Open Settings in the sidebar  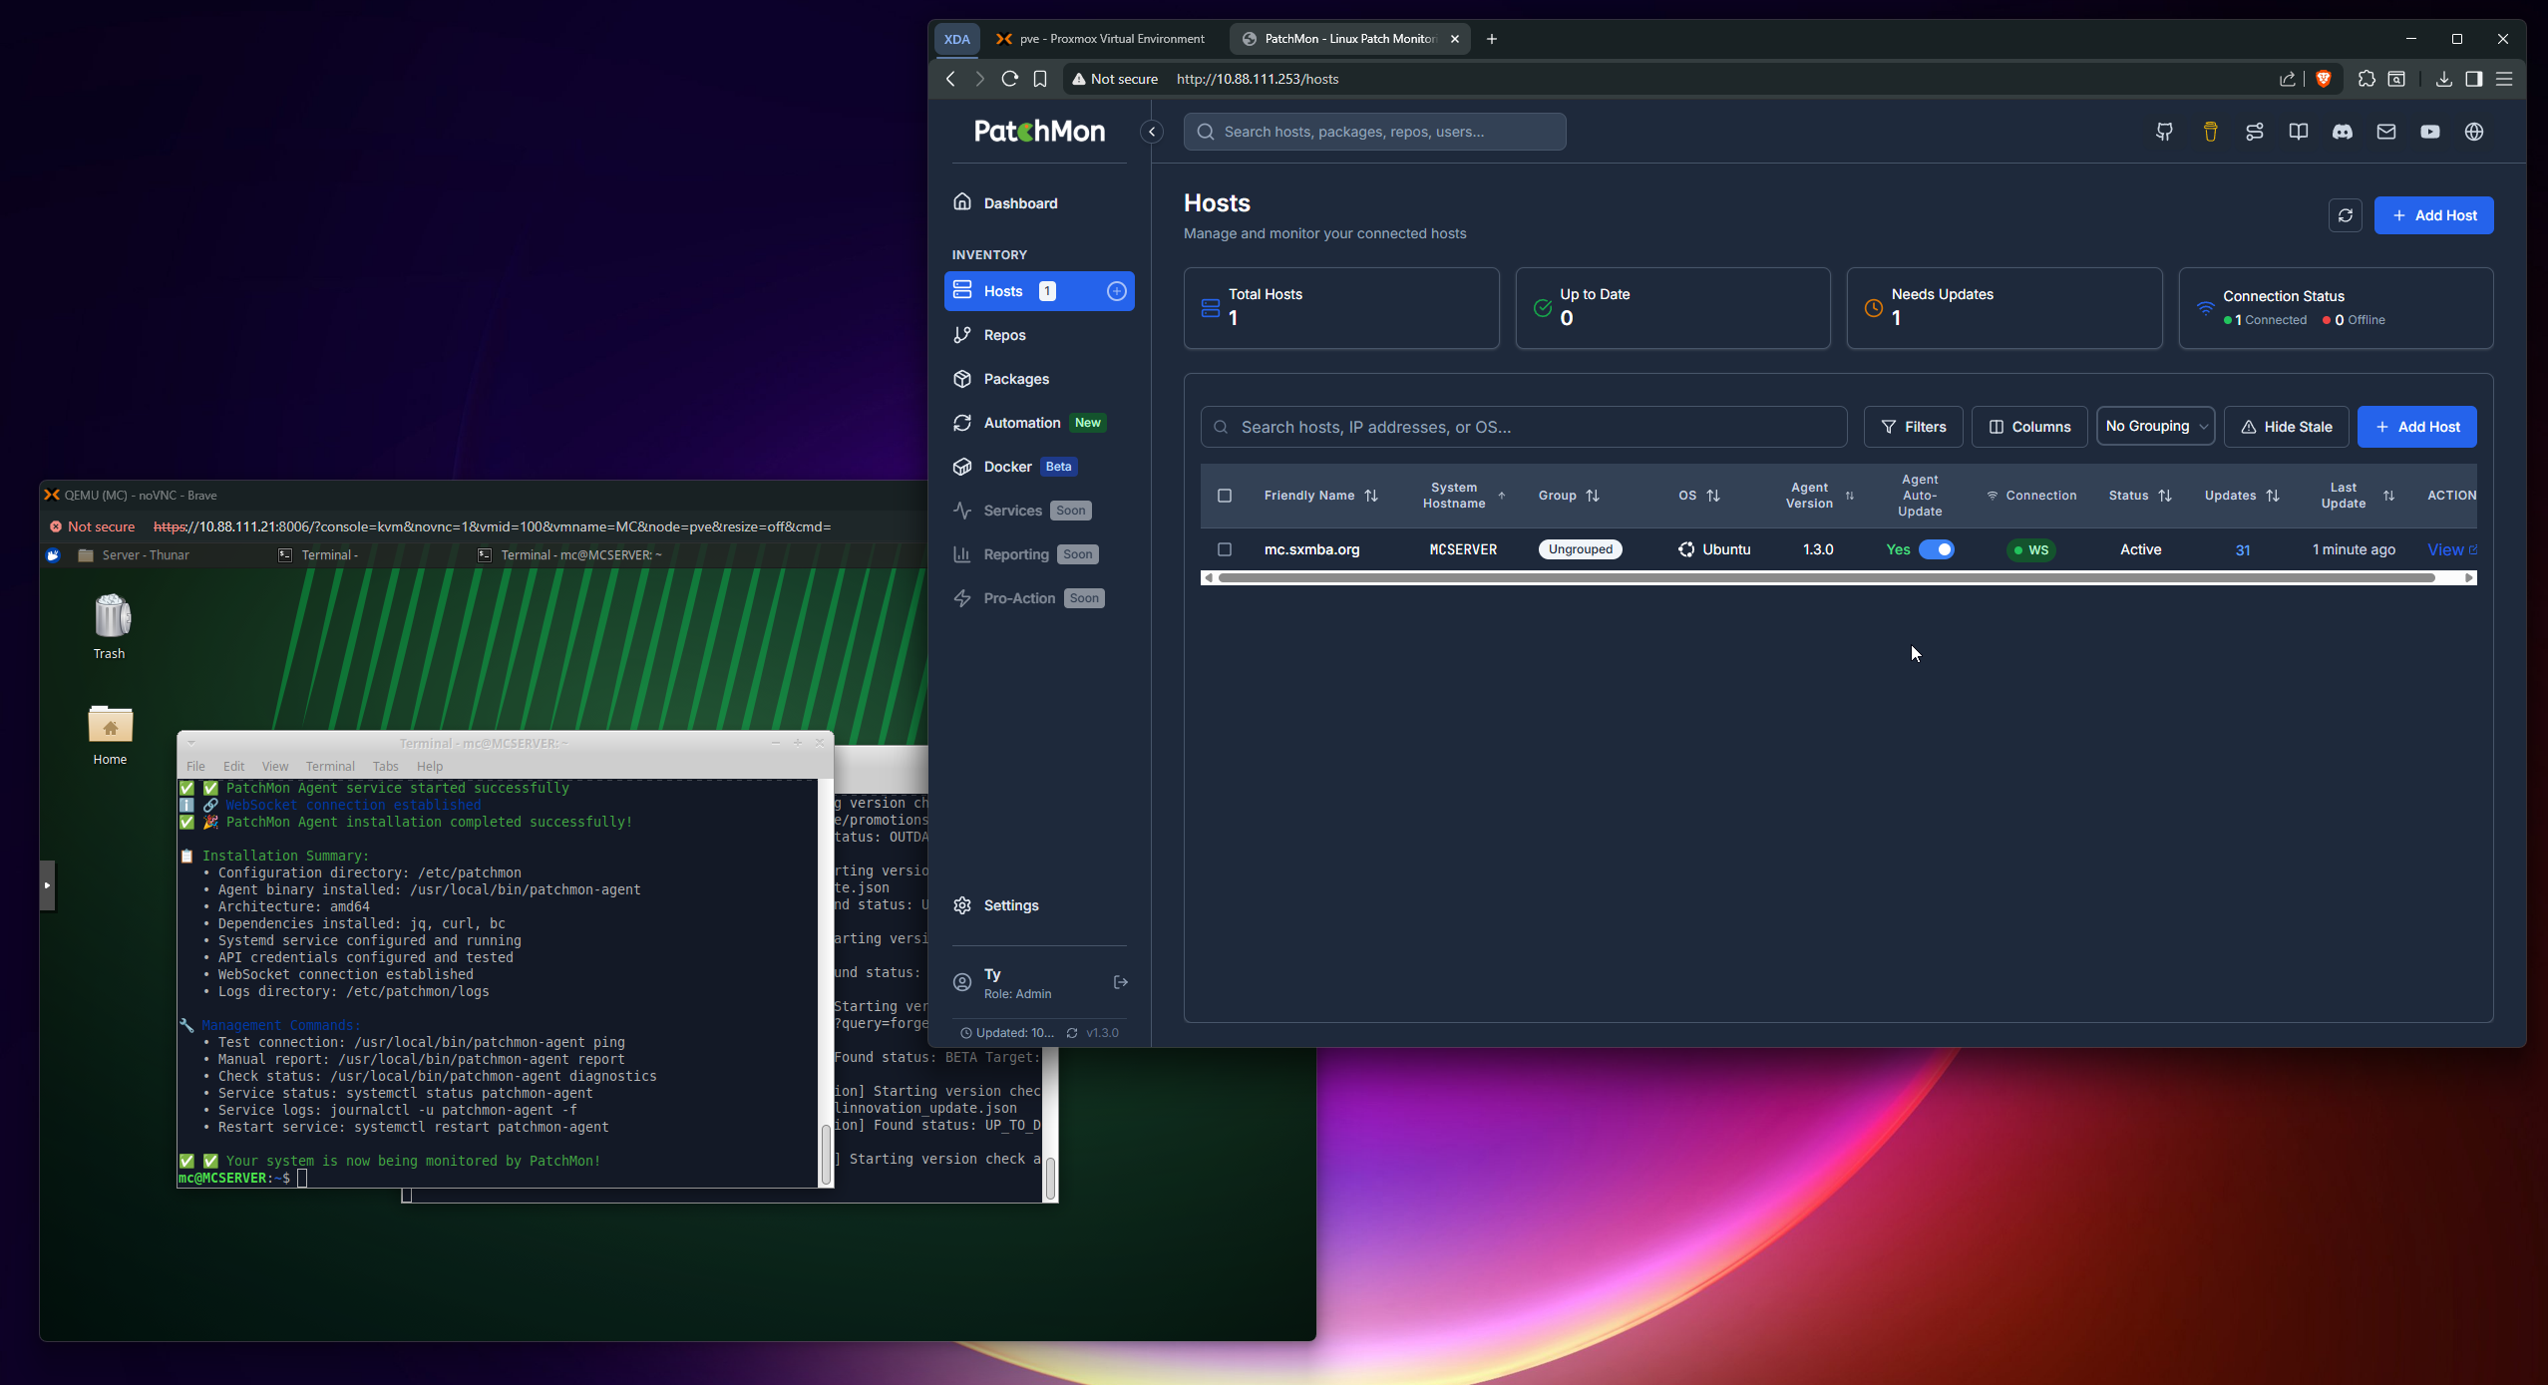pos(1038,905)
